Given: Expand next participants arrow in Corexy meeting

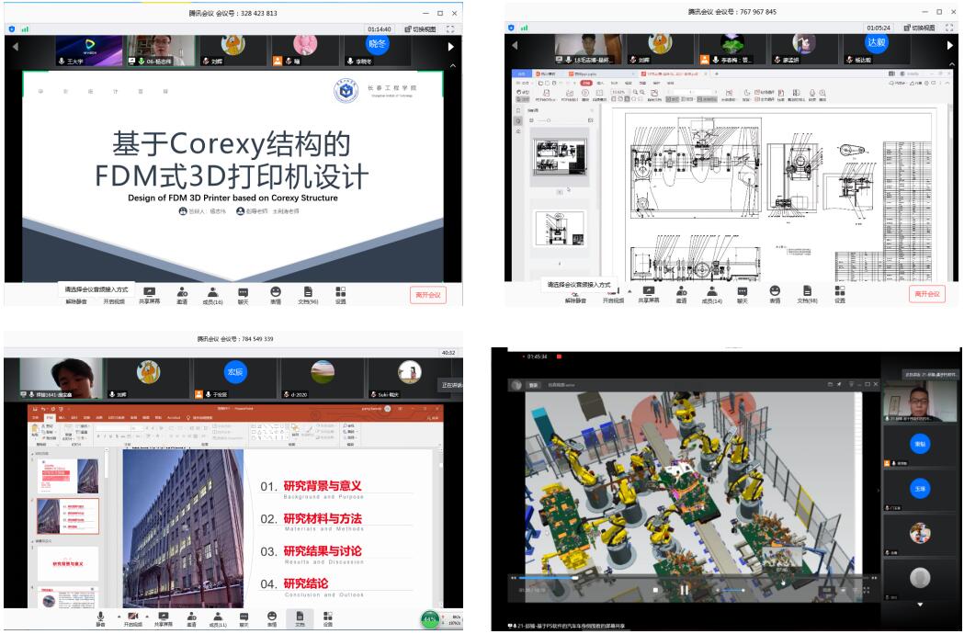Looking at the screenshot, I should (450, 46).
